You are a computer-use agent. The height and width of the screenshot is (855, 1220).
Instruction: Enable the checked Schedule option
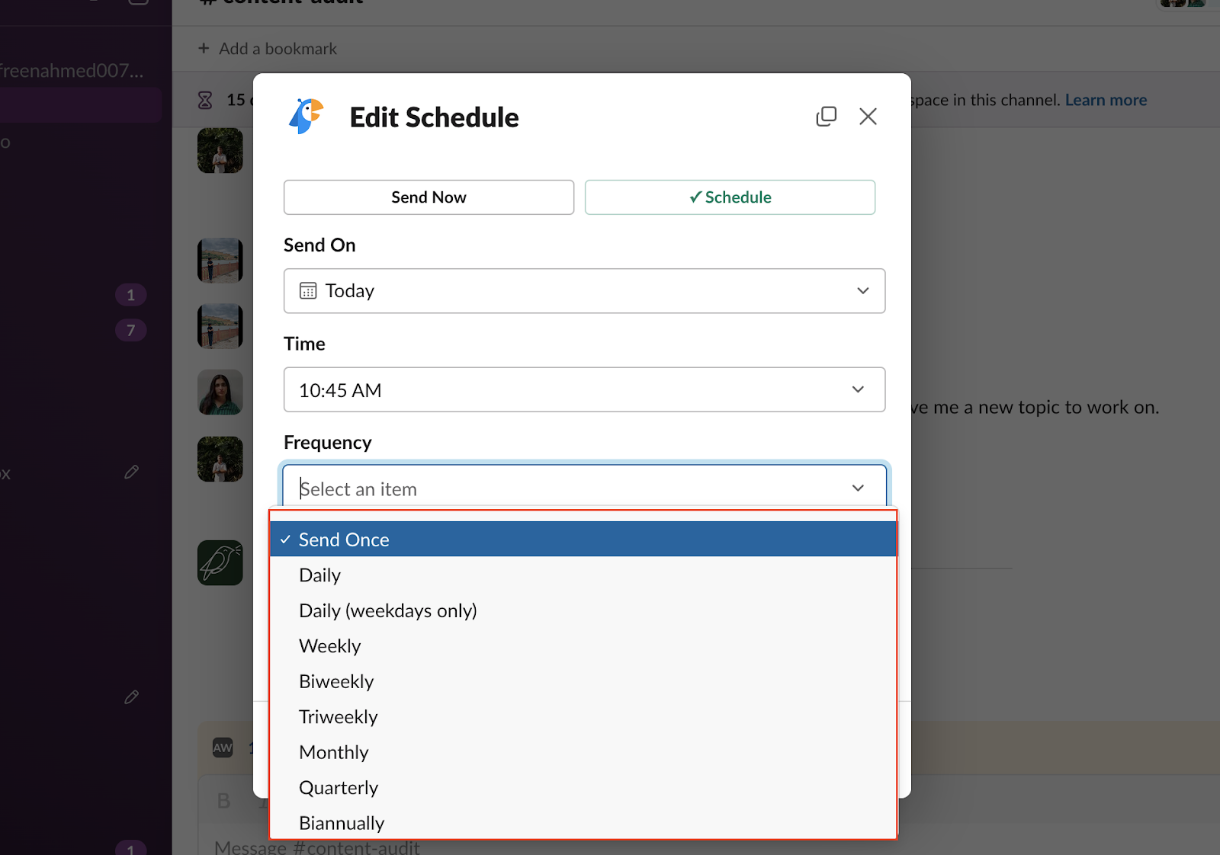coord(729,197)
